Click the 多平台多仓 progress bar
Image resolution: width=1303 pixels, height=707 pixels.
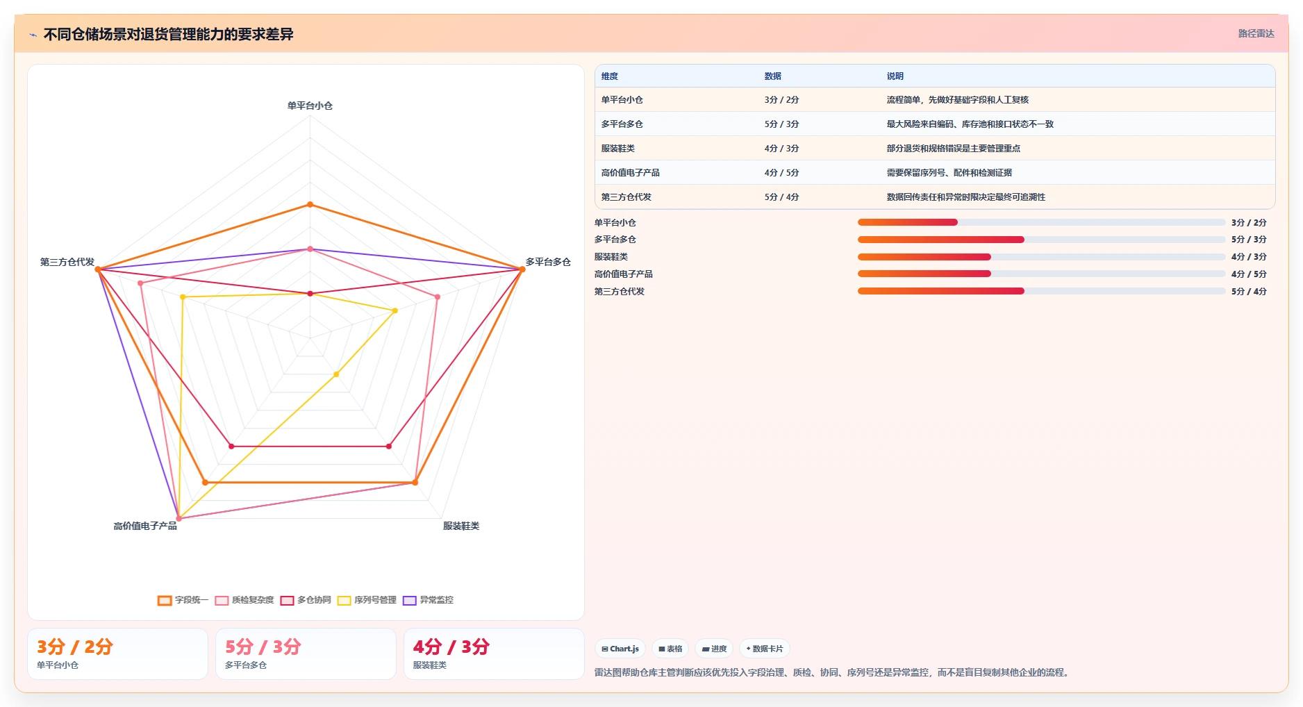[1041, 240]
